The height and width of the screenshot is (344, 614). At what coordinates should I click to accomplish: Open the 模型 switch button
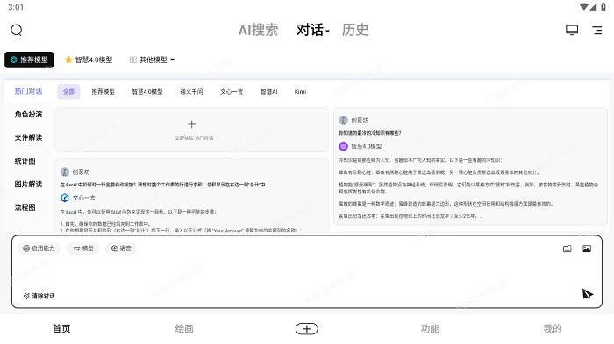point(83,249)
